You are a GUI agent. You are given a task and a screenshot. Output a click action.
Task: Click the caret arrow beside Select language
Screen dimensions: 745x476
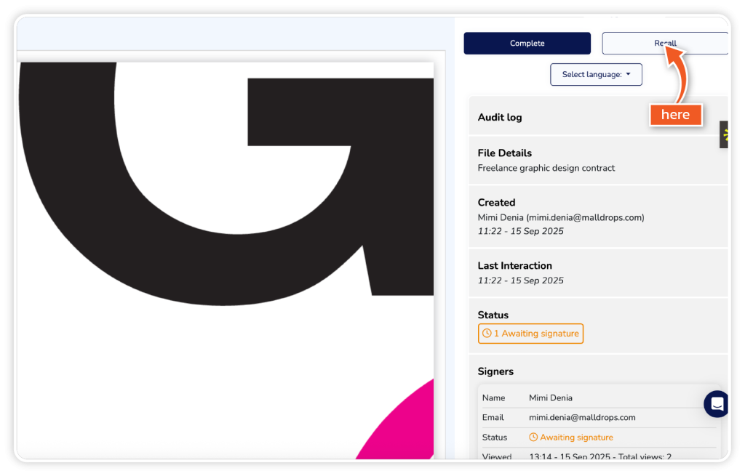[629, 74]
